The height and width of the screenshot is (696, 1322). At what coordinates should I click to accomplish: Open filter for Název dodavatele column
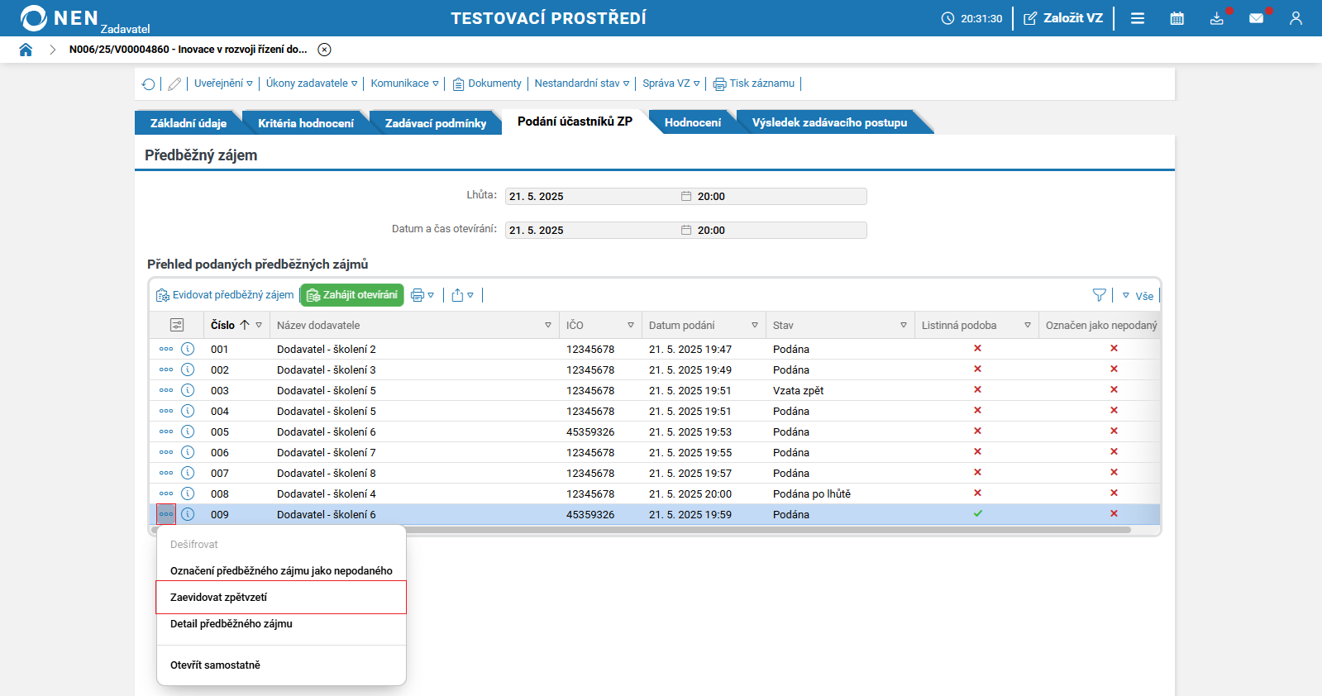pyautogui.click(x=548, y=325)
